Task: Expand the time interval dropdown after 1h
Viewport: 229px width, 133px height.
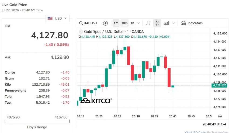Action: click(x=138, y=23)
